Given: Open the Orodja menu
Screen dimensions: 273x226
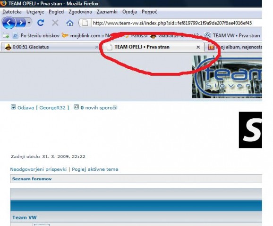Looking at the screenshot, I should coord(129,12).
